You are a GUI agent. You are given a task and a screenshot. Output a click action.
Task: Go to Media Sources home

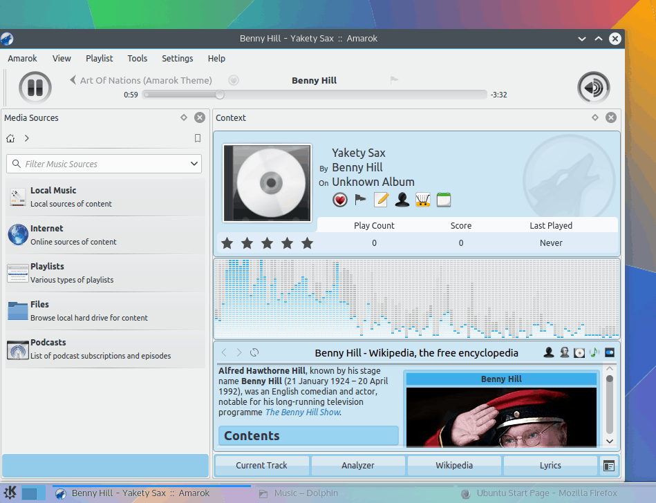coord(10,138)
